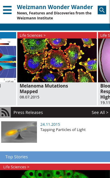Image resolution: width=110 pixels, height=178 pixels.
Task: Click the Tapping Particles of Light thumbnail
Action: pyautogui.click(x=19, y=132)
